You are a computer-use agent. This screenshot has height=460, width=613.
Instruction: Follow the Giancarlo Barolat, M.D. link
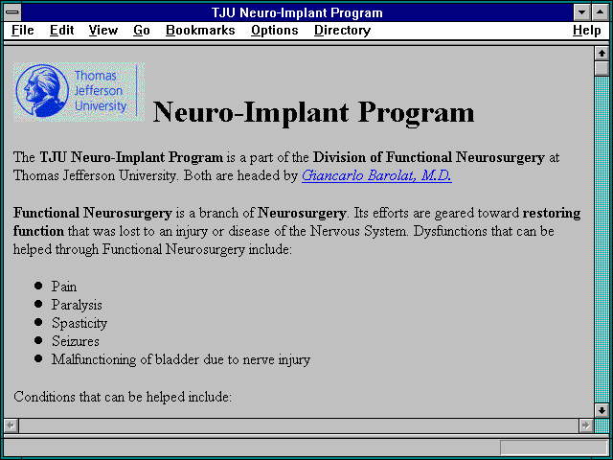376,175
